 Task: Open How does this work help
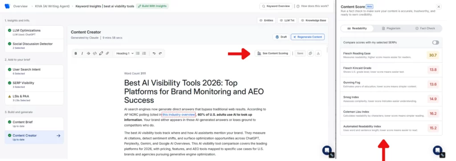pyautogui.click(x=313, y=6)
